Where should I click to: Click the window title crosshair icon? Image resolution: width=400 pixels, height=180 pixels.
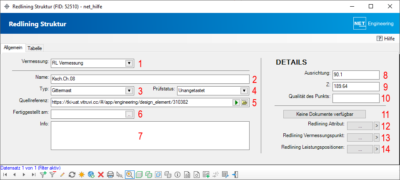(7, 7)
